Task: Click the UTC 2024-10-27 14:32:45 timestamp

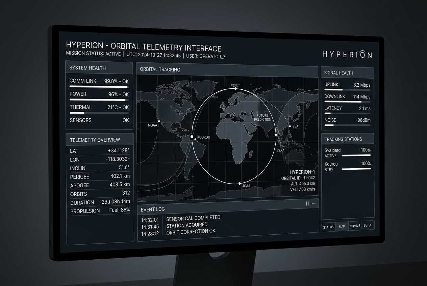Action: [154, 55]
